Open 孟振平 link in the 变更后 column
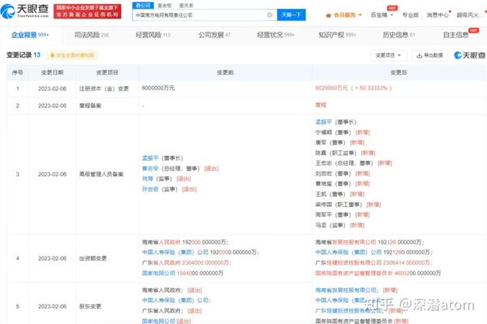Image resolution: width=487 pixels, height=324 pixels. pos(324,122)
